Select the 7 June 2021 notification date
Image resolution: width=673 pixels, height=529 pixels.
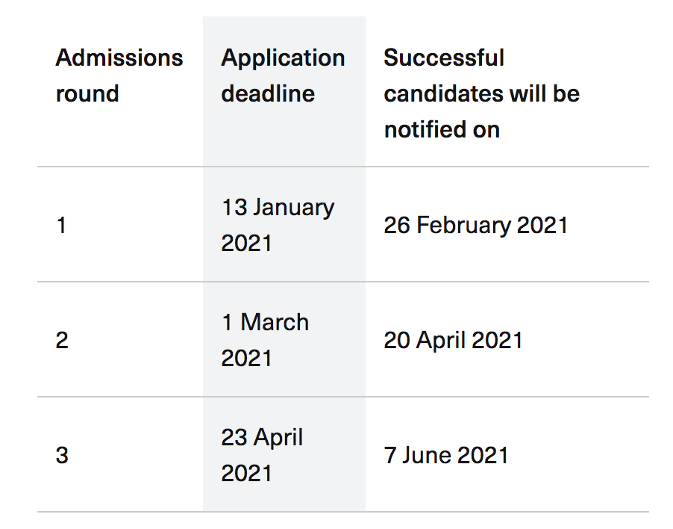coord(445,455)
